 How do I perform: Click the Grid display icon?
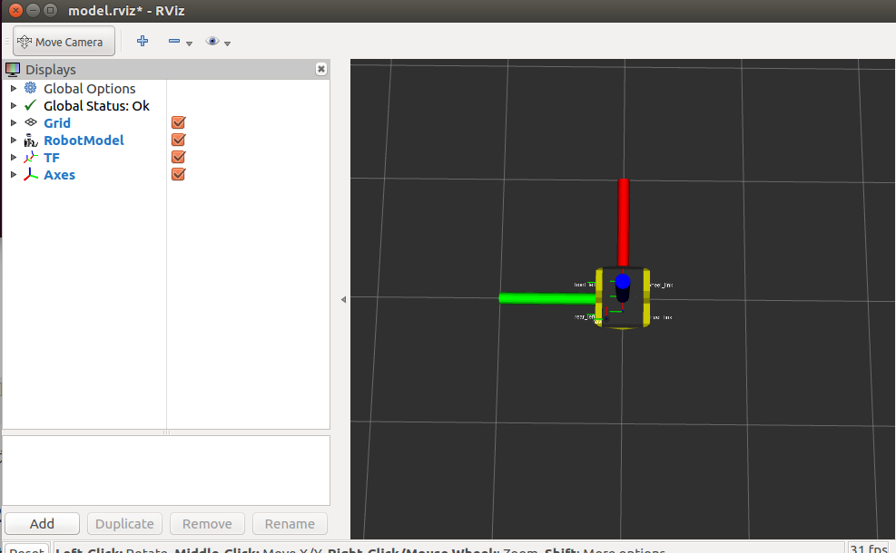[30, 122]
